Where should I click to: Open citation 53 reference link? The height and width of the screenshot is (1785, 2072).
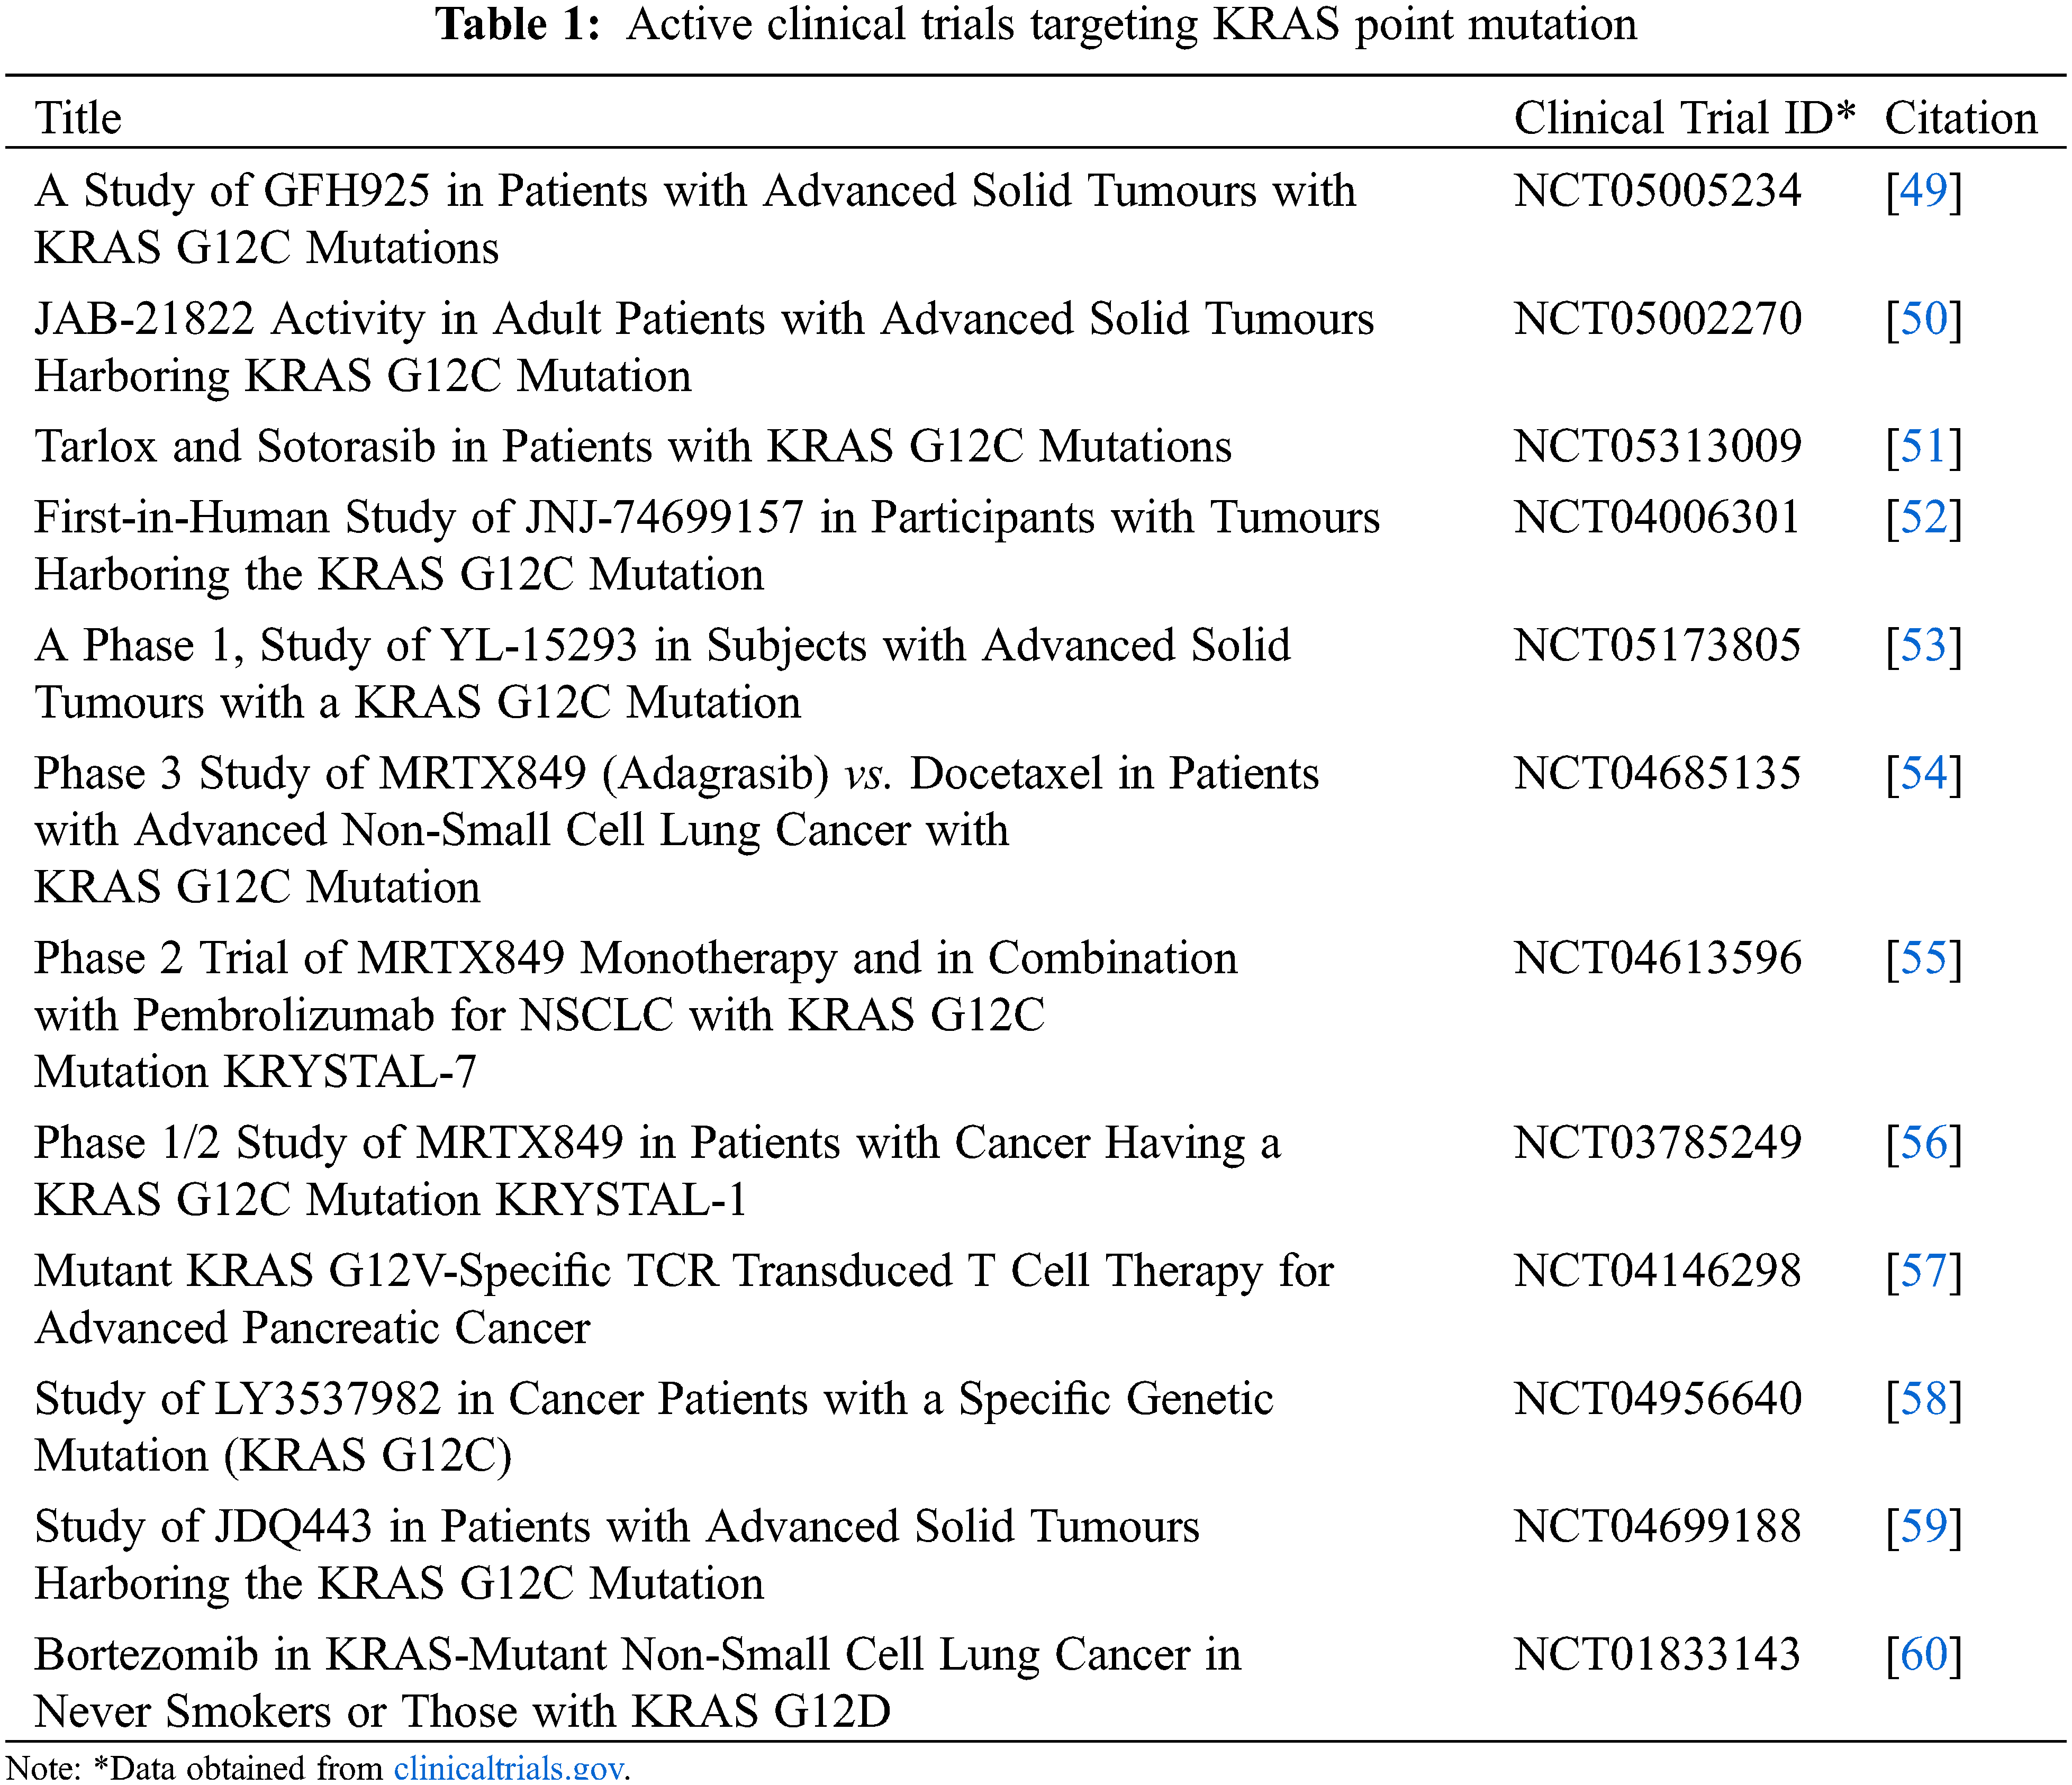tap(1923, 645)
